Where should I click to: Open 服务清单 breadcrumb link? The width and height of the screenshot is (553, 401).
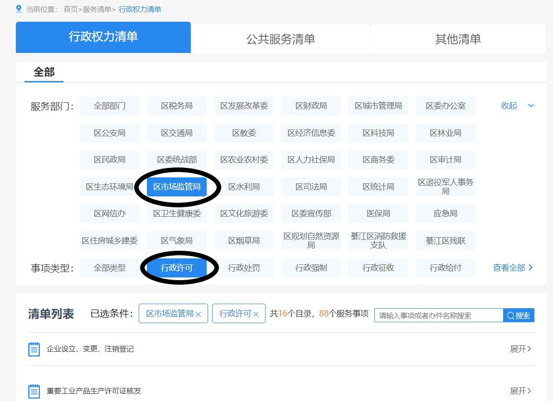(x=97, y=9)
